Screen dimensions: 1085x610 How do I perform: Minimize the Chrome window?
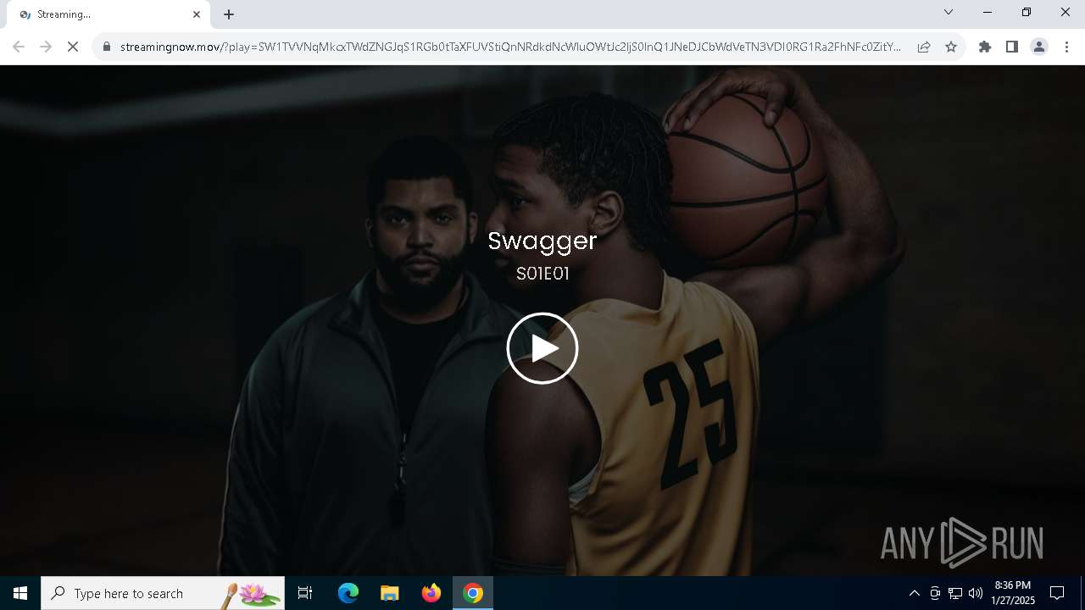(988, 12)
